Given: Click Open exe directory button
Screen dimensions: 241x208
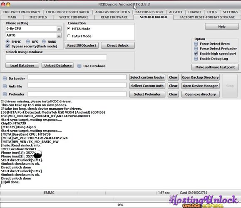Looking at the screenshot, I should click(200, 94).
